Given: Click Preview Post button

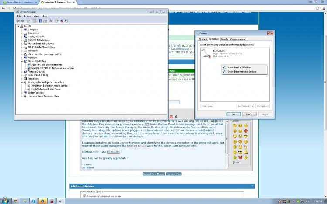Looking at the screenshot, I should (x=174, y=174).
